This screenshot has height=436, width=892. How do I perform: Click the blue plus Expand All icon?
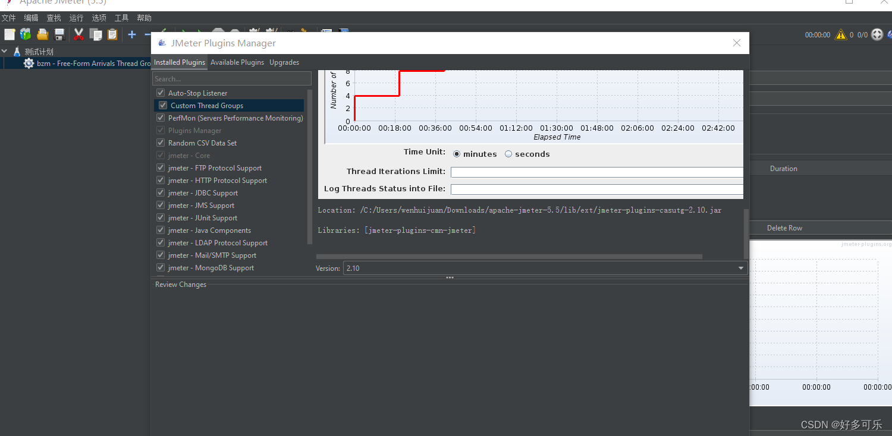[x=132, y=34]
